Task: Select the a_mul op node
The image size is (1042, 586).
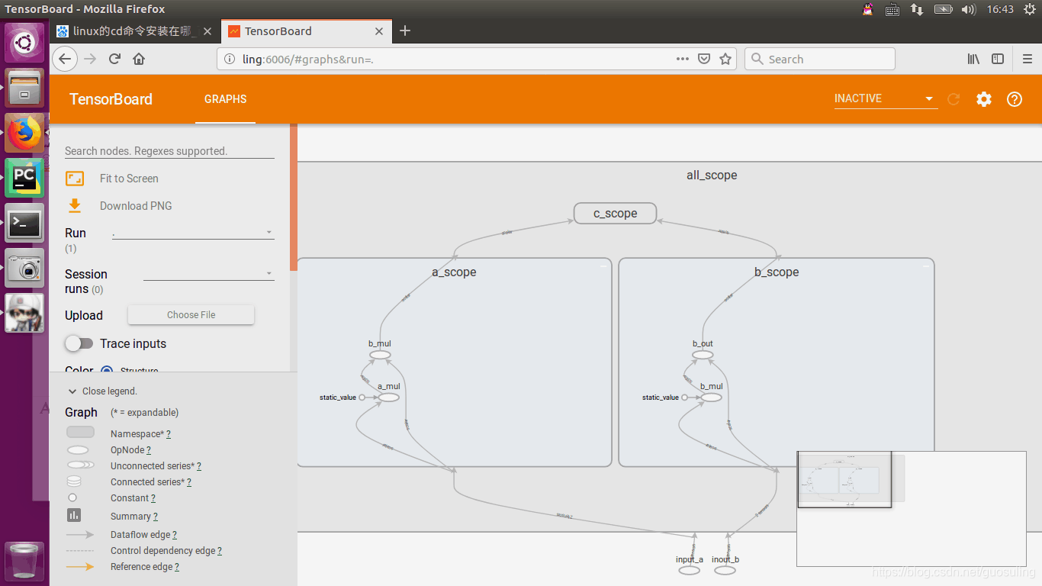Action: point(389,398)
